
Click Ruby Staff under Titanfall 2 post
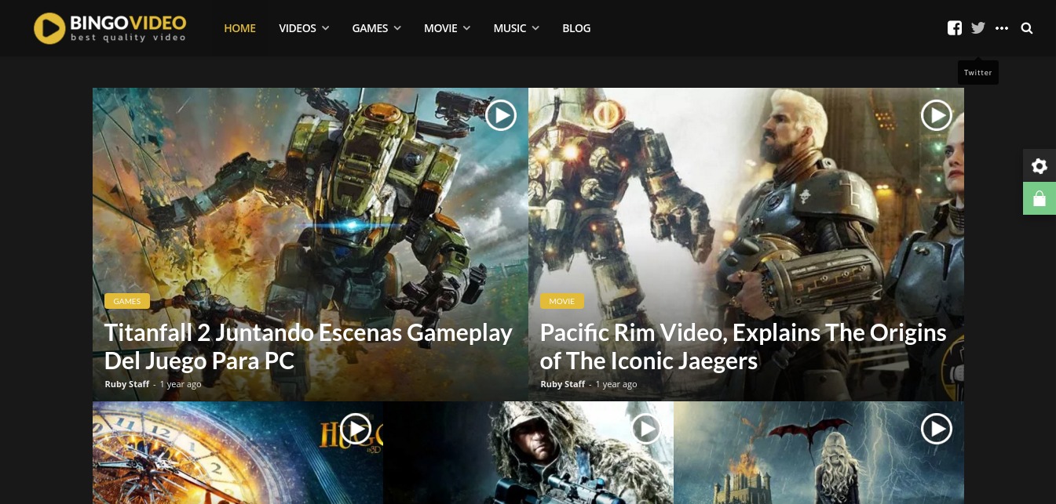127,384
